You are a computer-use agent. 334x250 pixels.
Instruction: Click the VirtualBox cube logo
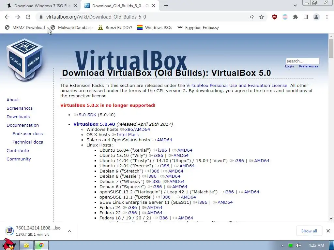(x=25, y=60)
